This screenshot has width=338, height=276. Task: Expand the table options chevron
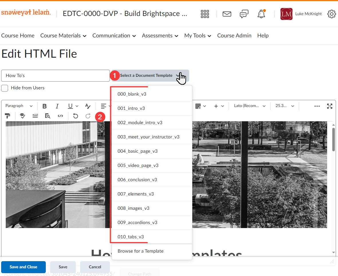point(205,106)
